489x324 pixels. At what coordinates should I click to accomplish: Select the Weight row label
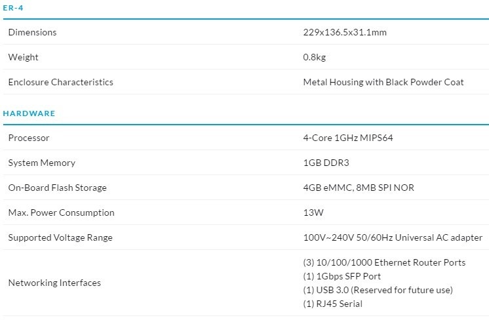(x=23, y=57)
